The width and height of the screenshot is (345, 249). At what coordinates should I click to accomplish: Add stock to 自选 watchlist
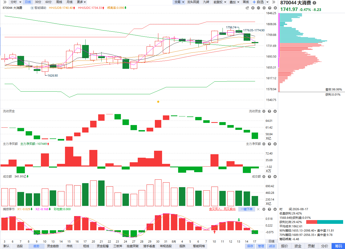(258, 2)
